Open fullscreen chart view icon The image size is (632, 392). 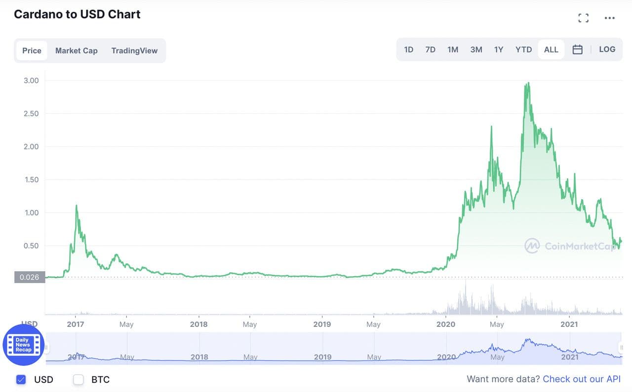(583, 18)
